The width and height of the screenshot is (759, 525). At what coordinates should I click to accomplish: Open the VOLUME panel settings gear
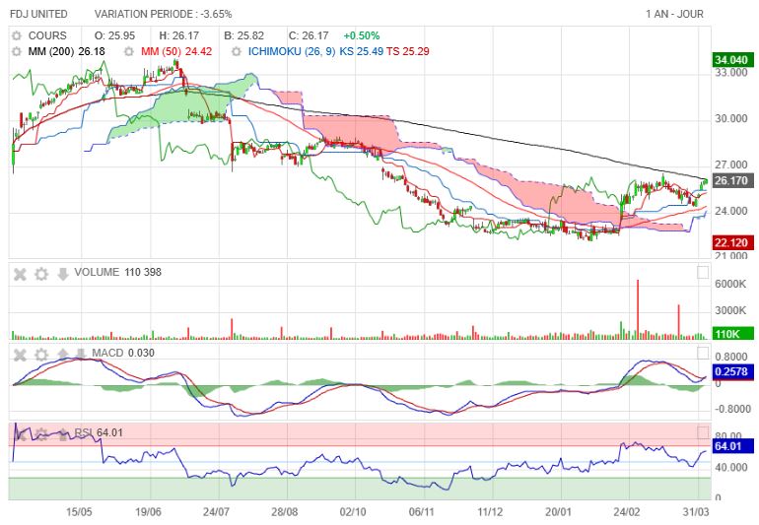[x=41, y=275]
